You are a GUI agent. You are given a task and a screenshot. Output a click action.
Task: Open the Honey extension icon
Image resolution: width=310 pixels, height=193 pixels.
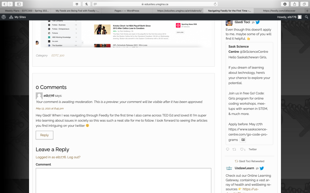pyautogui.click(x=87, y=4)
